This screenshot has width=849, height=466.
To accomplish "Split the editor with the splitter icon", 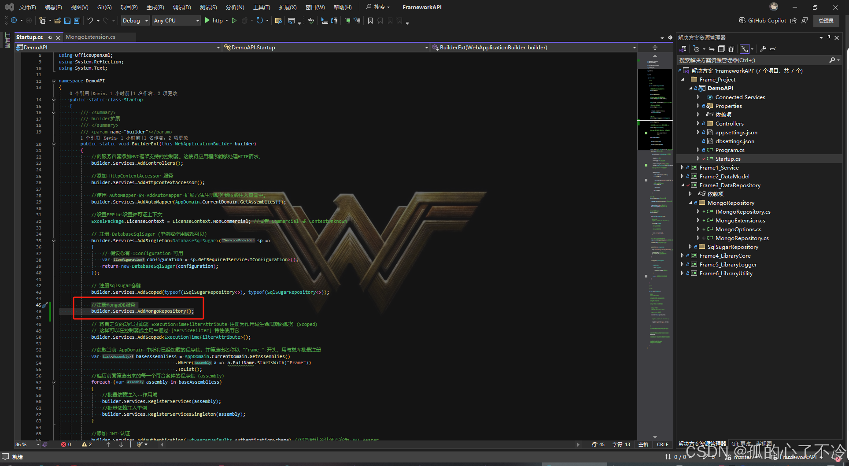I will 655,47.
